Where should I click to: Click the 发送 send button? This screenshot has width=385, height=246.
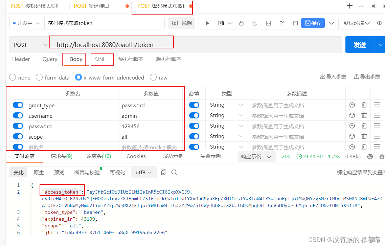point(360,45)
